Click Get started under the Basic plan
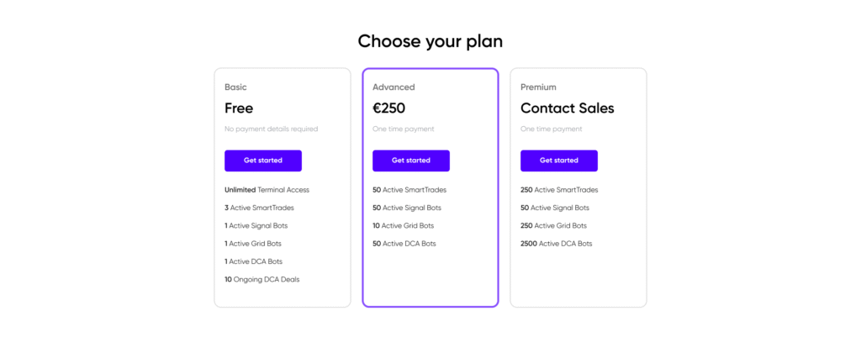 tap(263, 161)
